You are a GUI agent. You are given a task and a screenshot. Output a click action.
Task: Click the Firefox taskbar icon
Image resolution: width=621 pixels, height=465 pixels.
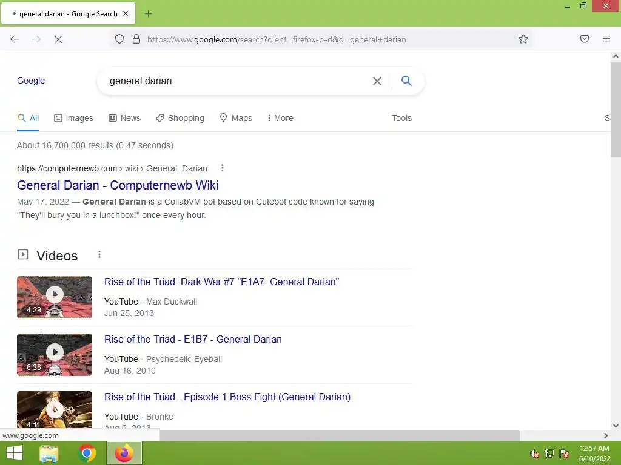(124, 453)
